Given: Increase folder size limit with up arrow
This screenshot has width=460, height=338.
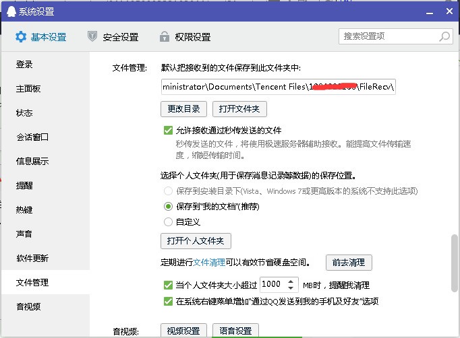Looking at the screenshot, I should pos(291,281).
